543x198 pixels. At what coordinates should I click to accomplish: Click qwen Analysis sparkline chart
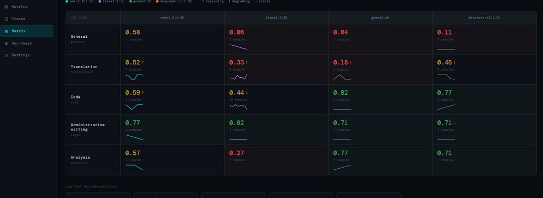click(134, 167)
